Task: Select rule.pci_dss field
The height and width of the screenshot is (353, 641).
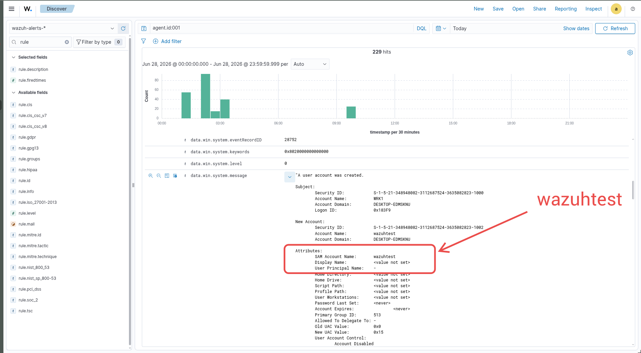Action: point(30,289)
